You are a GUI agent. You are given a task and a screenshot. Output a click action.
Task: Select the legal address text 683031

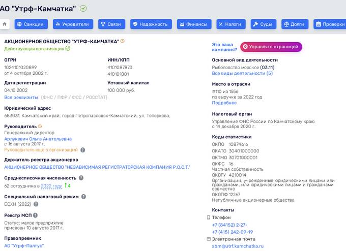coord(87,116)
